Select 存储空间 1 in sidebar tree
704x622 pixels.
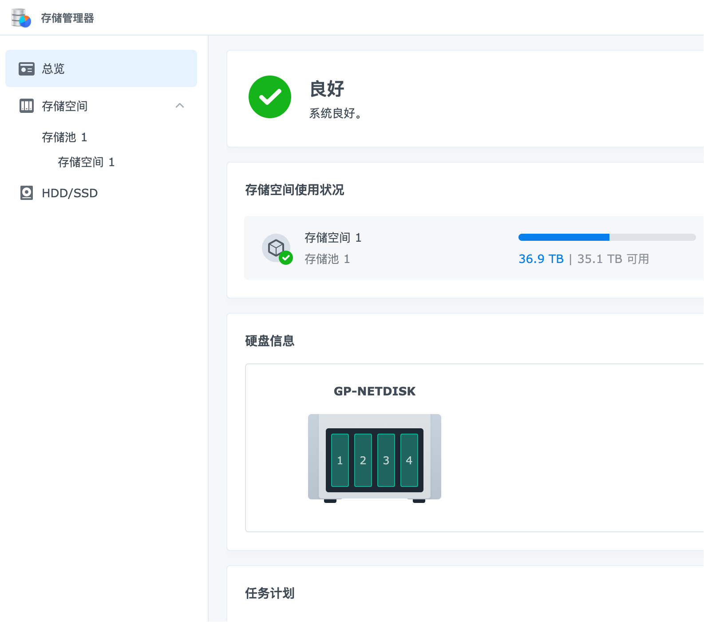tap(86, 162)
